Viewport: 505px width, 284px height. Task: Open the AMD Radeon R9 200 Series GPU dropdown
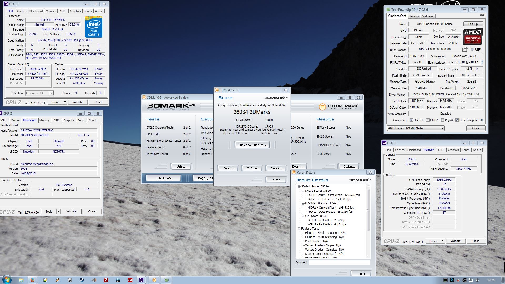tap(416, 128)
